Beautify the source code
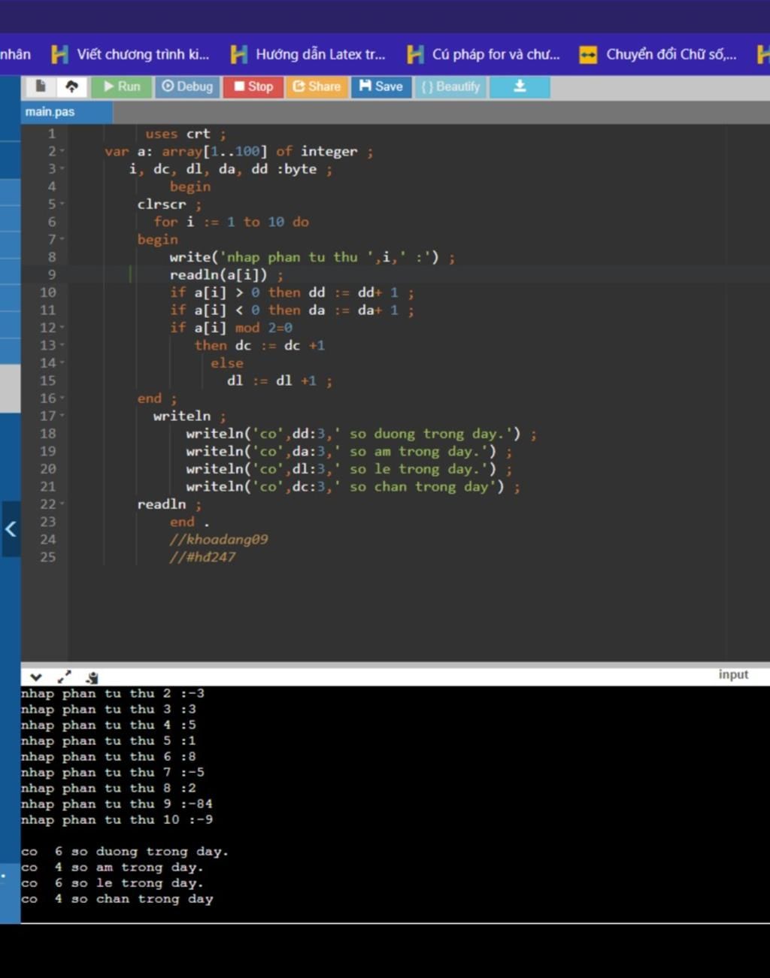770x978 pixels. coord(450,86)
